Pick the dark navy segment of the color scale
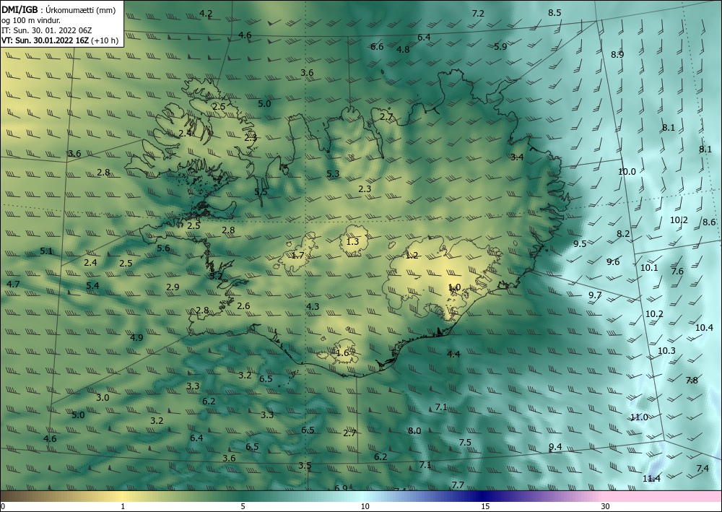Viewport: 722px width, 512px height. pos(484,496)
